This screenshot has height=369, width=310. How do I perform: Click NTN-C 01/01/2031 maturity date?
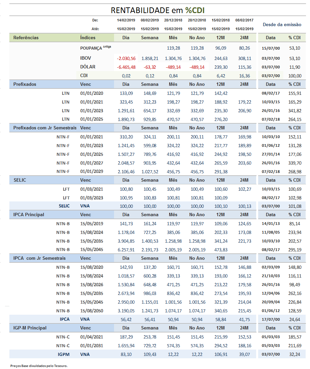click(92, 346)
